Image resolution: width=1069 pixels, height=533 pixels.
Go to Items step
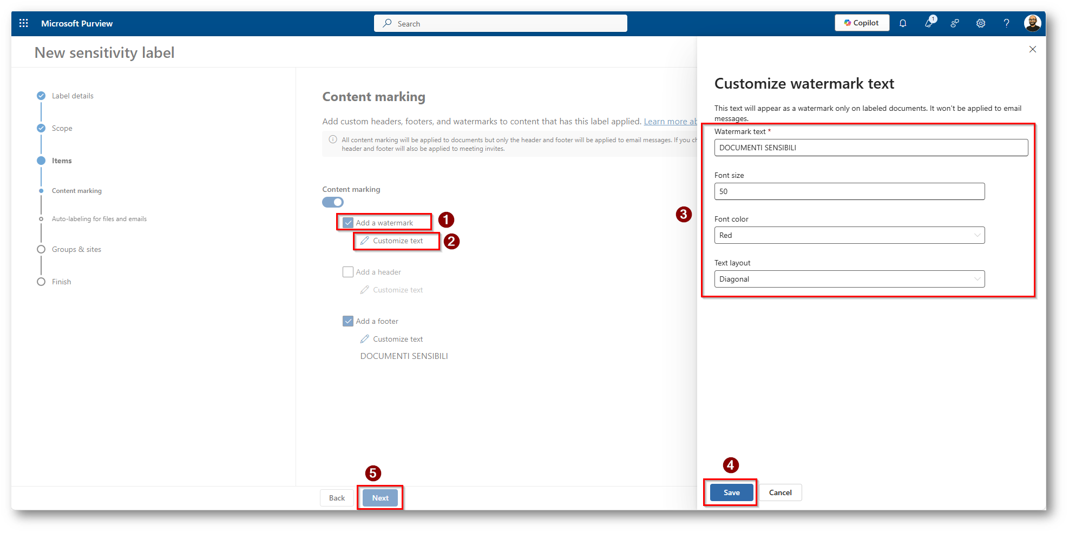62,161
